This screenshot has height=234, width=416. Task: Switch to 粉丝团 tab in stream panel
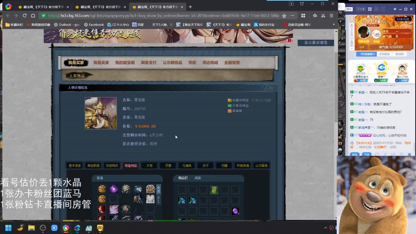pos(399,54)
